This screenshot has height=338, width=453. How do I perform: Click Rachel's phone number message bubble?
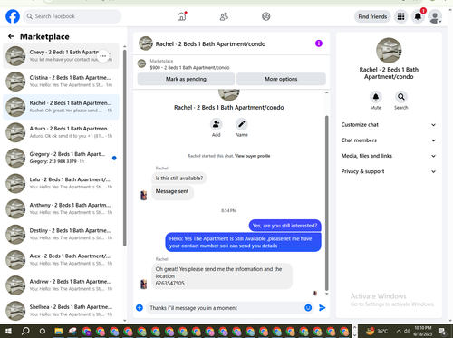tap(222, 276)
